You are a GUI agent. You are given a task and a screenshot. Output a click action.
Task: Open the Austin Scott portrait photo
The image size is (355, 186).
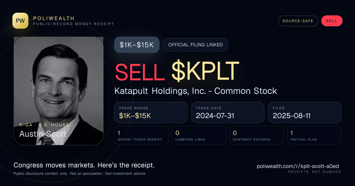(x=59, y=91)
